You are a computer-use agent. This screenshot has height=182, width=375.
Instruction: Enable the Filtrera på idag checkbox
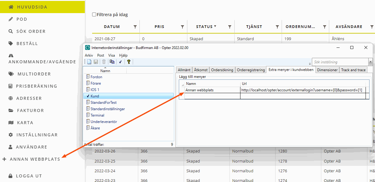point(94,15)
